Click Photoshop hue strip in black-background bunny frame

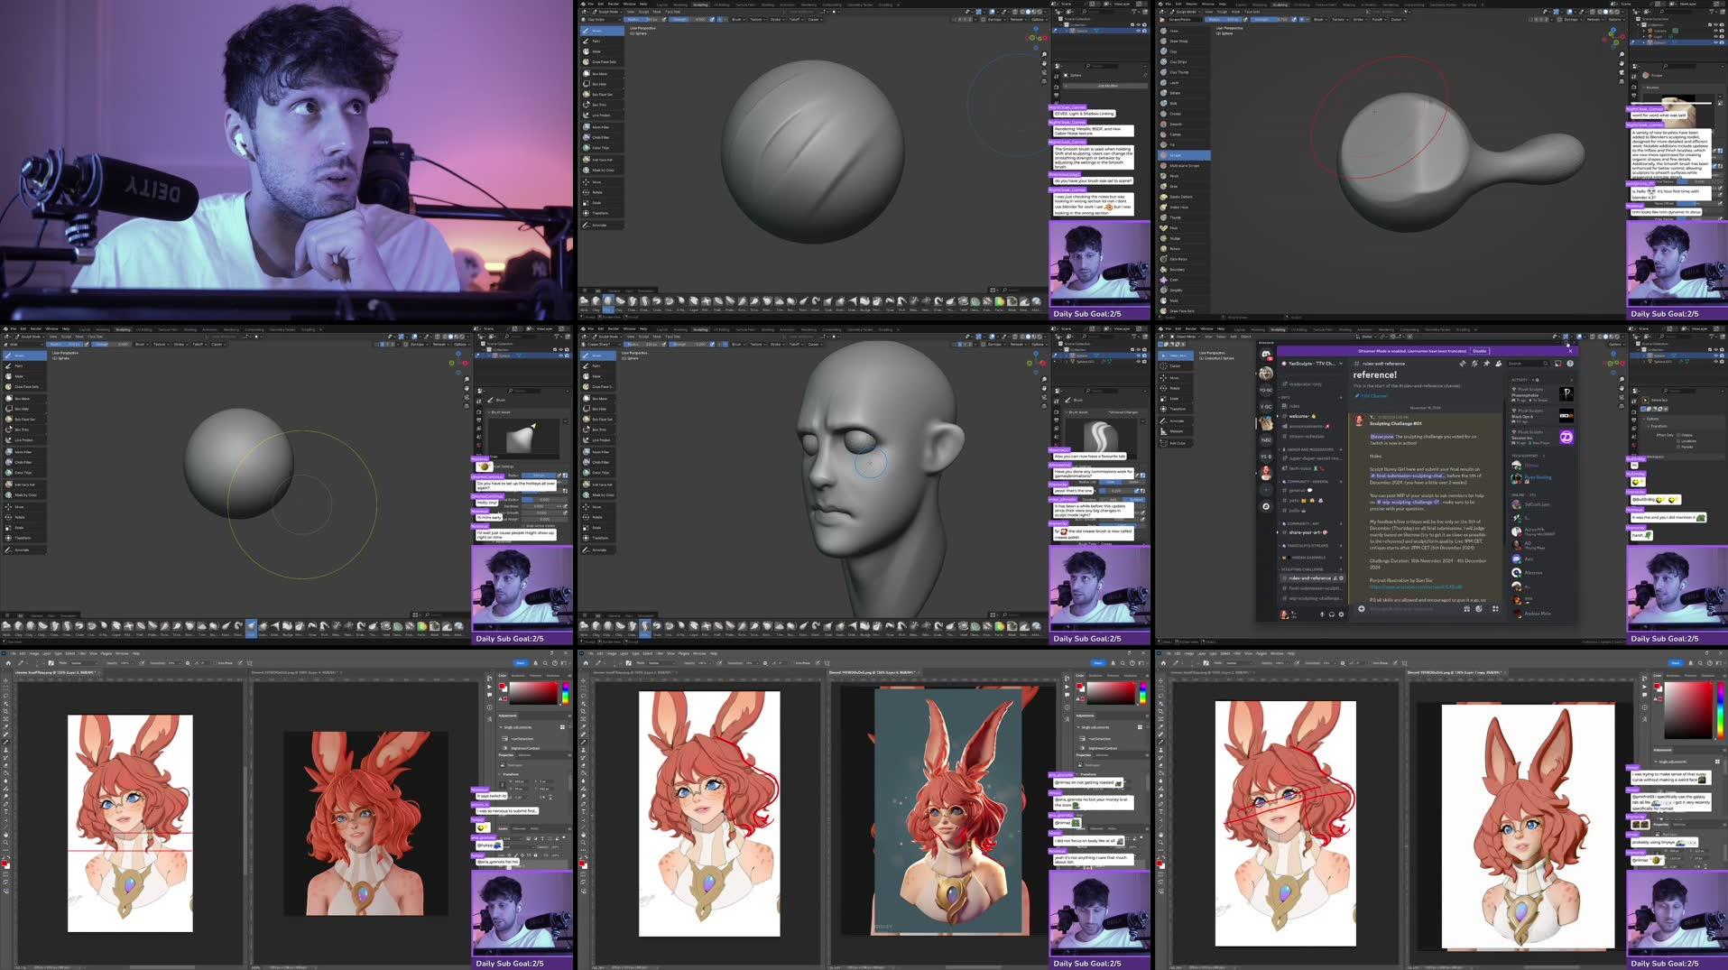click(x=566, y=694)
